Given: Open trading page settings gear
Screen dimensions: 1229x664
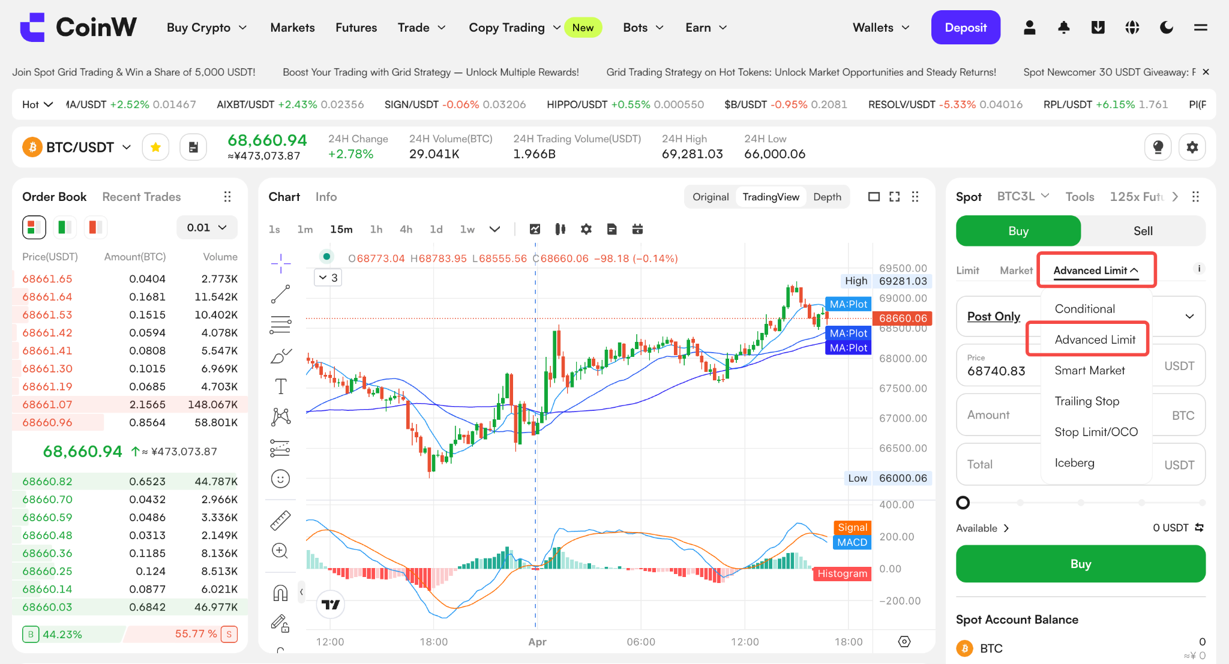Looking at the screenshot, I should point(1192,147).
